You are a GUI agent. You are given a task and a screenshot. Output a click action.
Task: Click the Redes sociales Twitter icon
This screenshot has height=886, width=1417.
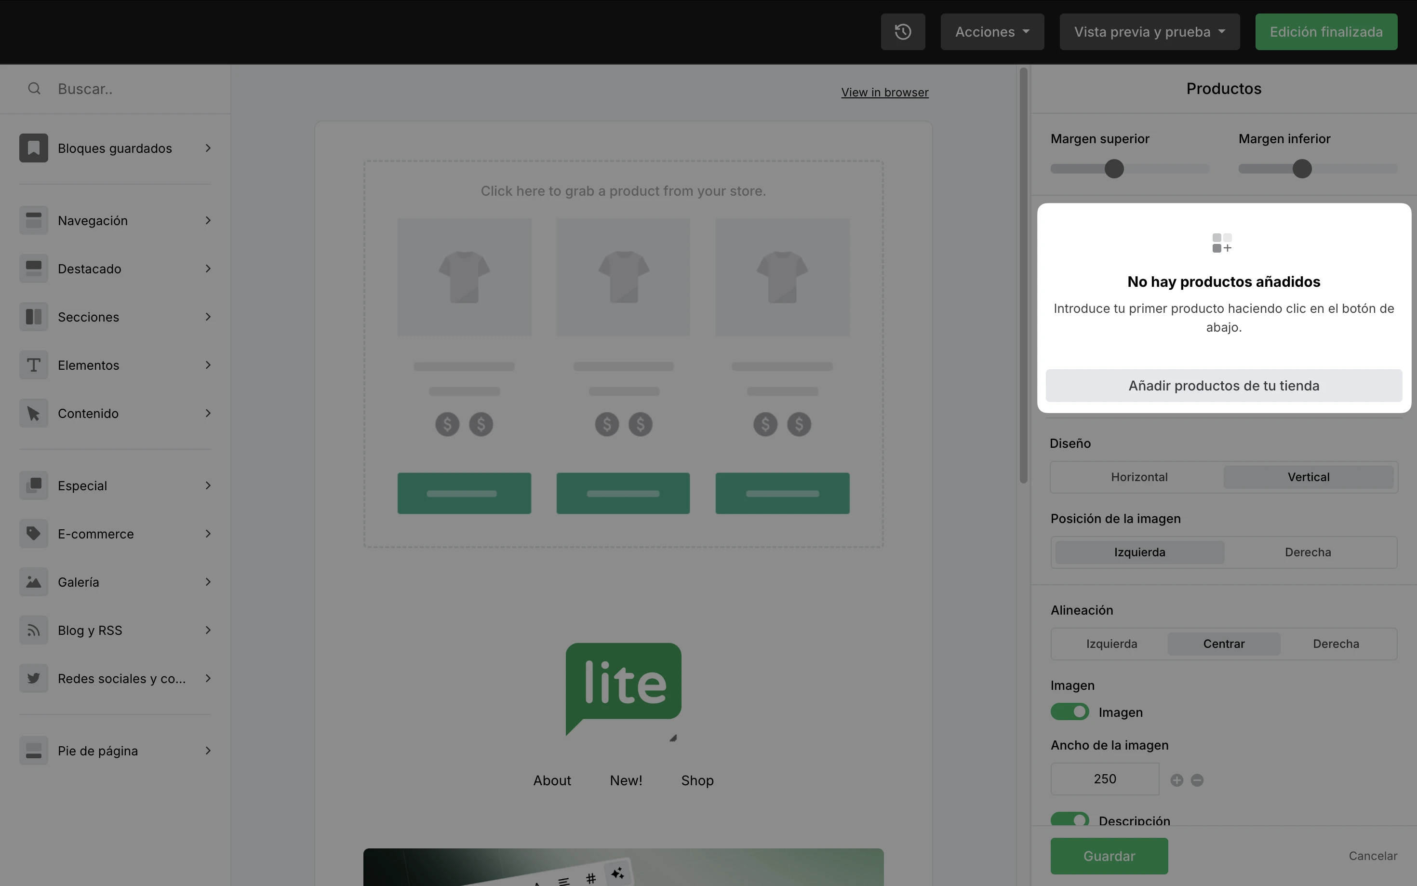(33, 679)
